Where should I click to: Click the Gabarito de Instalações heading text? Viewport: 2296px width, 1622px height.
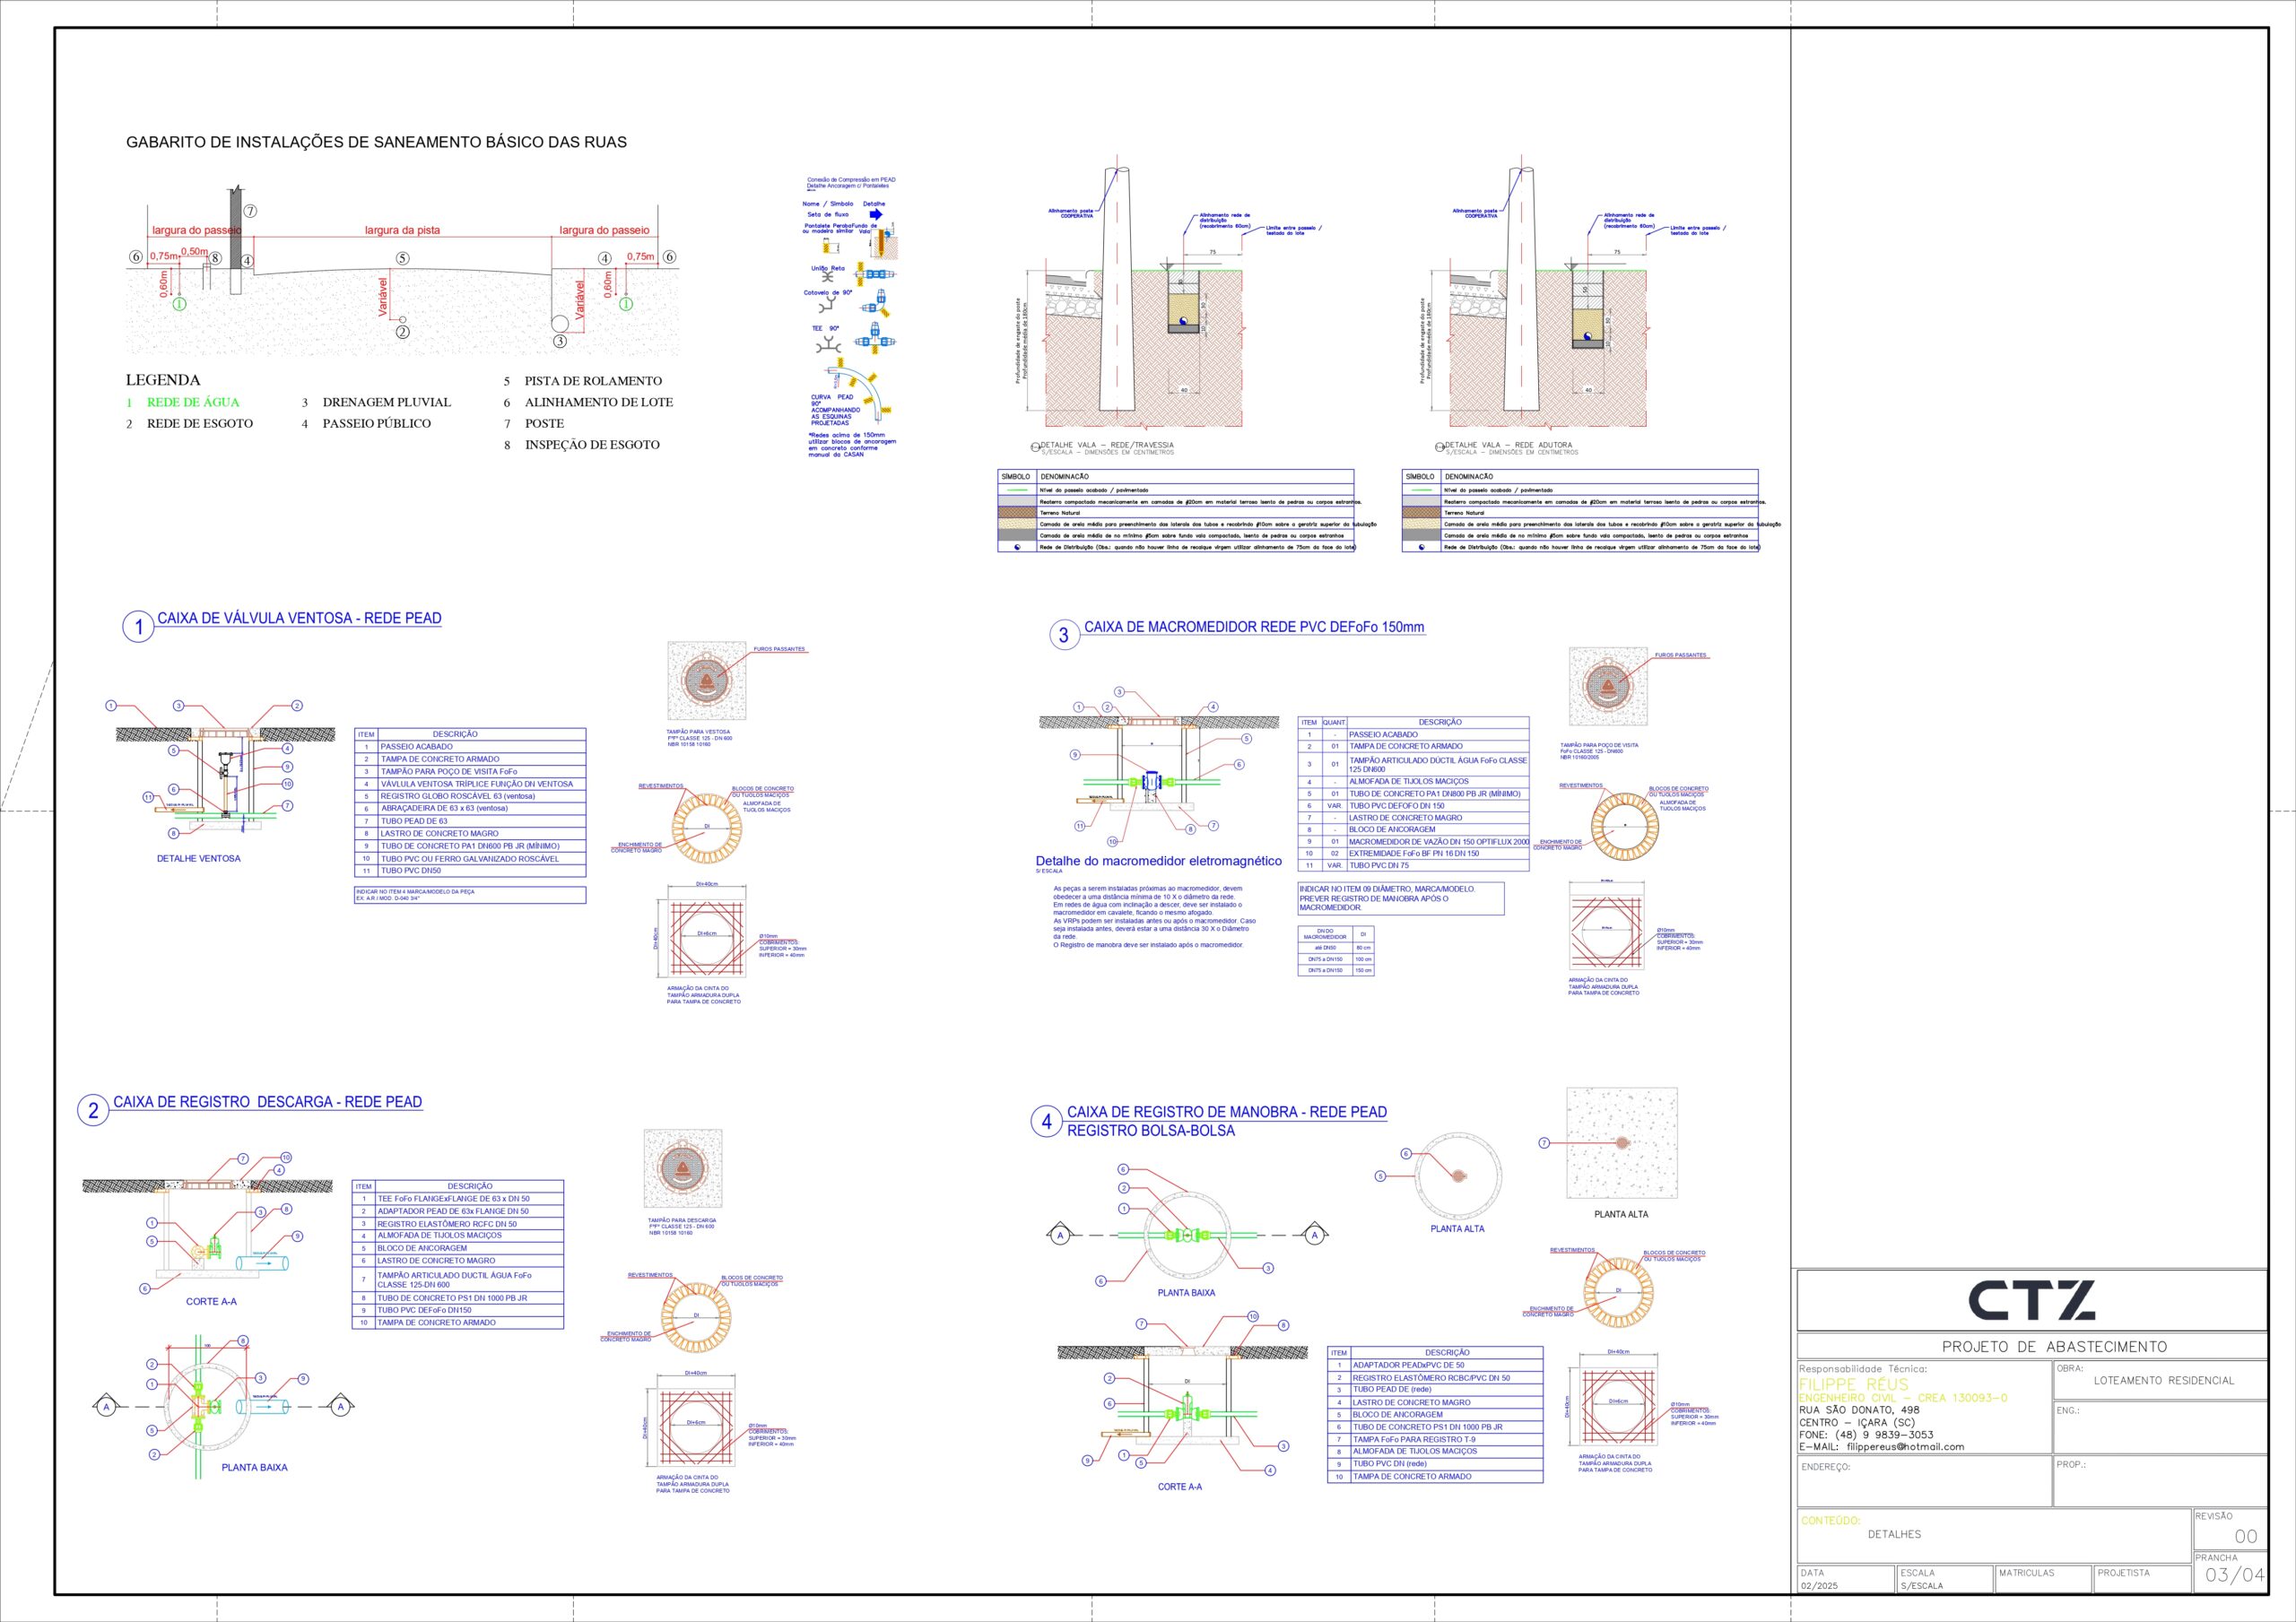376,142
